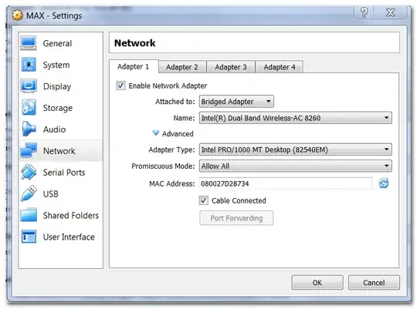Select User Interface in the settings list
Viewport: 417px width, 309px height.
[x=61, y=237]
